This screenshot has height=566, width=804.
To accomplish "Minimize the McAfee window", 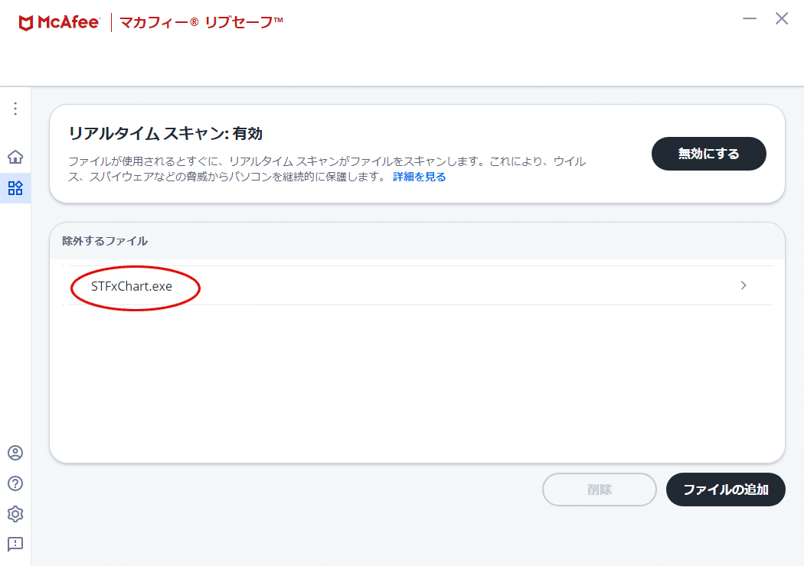I will 750,19.
